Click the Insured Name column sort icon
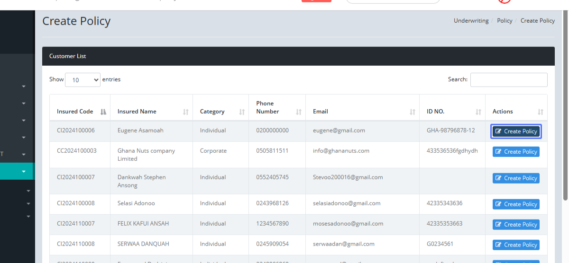The width and height of the screenshot is (569, 263). pos(185,112)
